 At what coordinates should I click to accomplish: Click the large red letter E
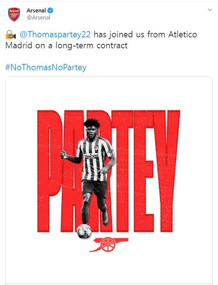143,171
